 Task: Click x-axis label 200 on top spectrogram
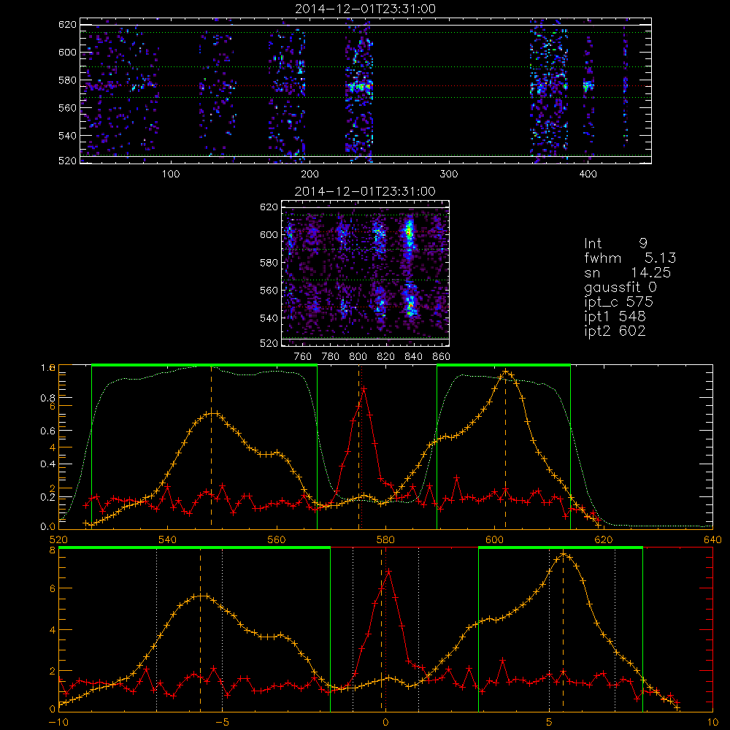click(310, 174)
